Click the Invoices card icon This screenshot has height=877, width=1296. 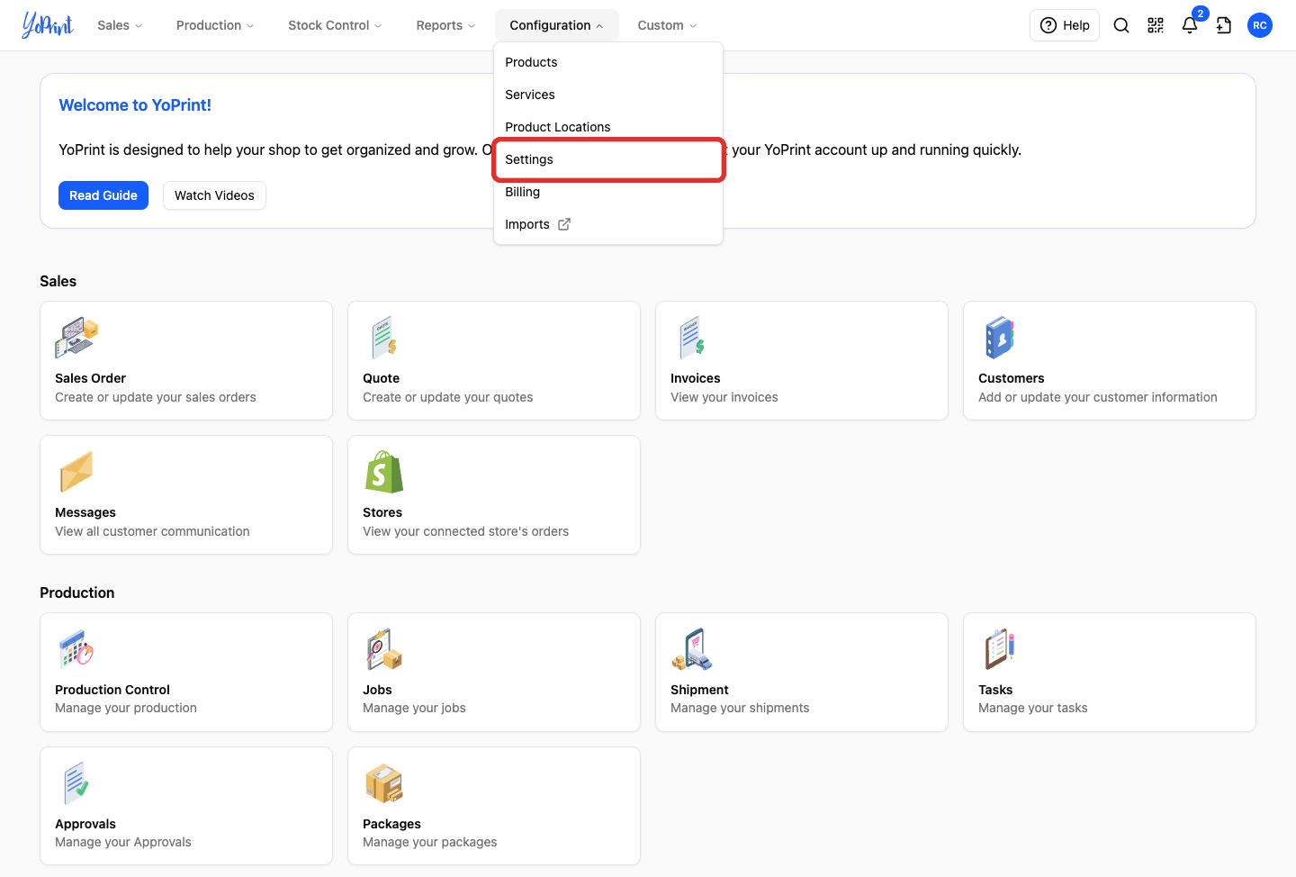(x=692, y=339)
